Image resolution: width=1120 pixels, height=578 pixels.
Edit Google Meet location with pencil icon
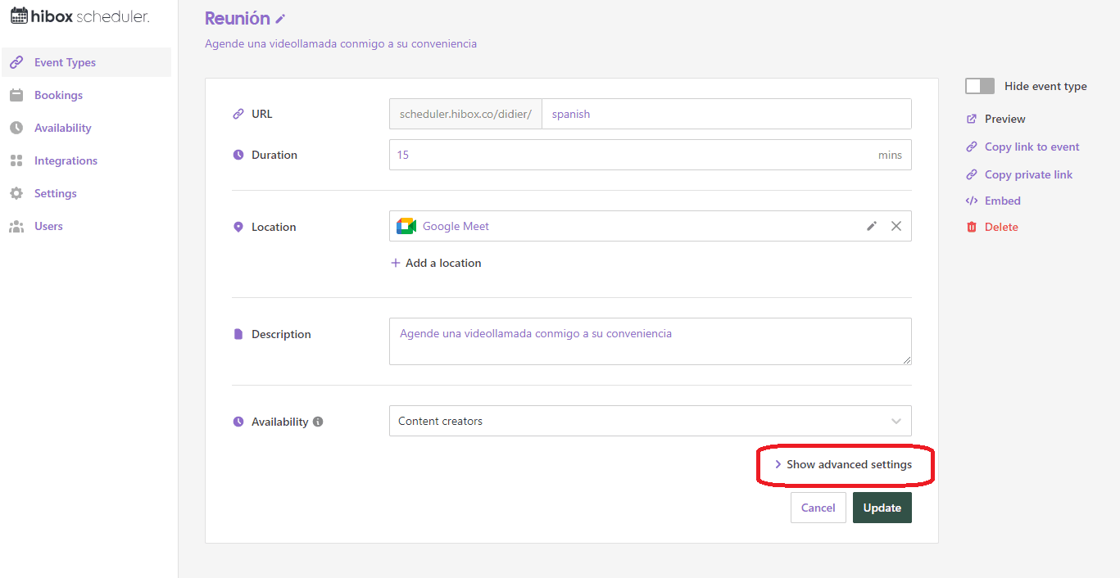click(872, 226)
